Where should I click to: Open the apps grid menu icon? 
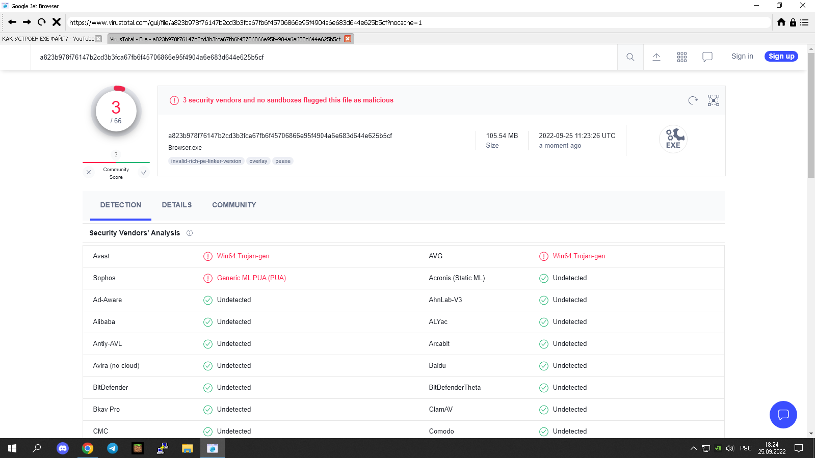682,57
